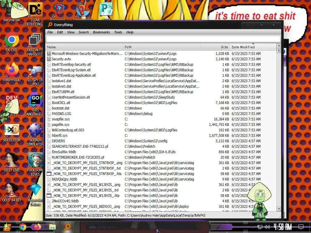Screen dimensions: 311x233
Task: Open the SEX EDITOR HxD shortcut
Action: point(12,133)
